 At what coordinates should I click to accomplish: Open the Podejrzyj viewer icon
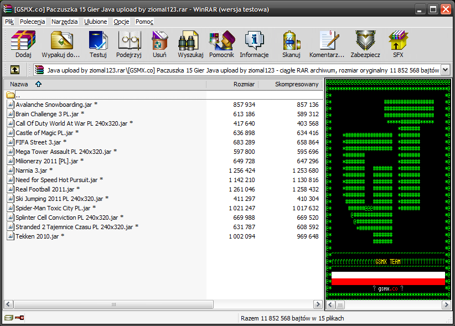[x=130, y=42]
